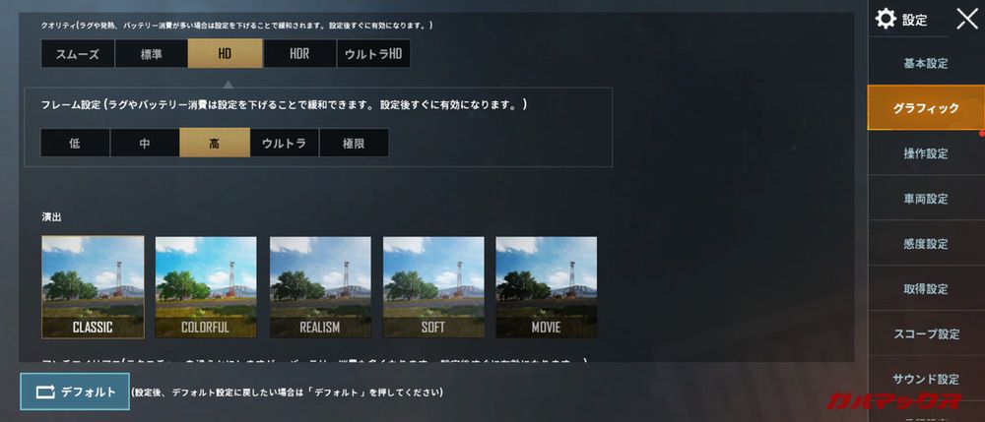Click the settings gear icon
The height and width of the screenshot is (422, 985).
click(x=886, y=19)
